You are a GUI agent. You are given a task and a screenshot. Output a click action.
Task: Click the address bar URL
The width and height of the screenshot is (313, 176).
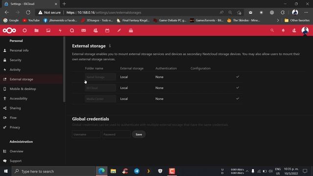pyautogui.click(x=104, y=12)
